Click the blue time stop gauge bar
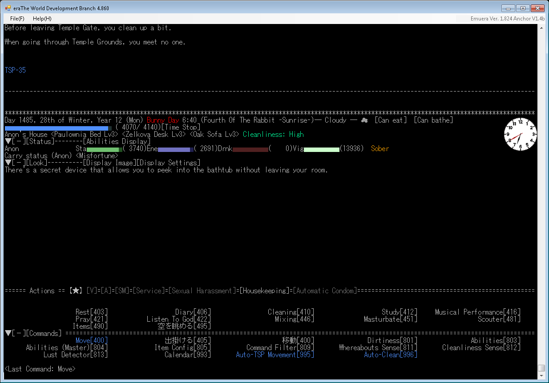Image resolution: width=549 pixels, height=383 pixels. click(x=58, y=128)
